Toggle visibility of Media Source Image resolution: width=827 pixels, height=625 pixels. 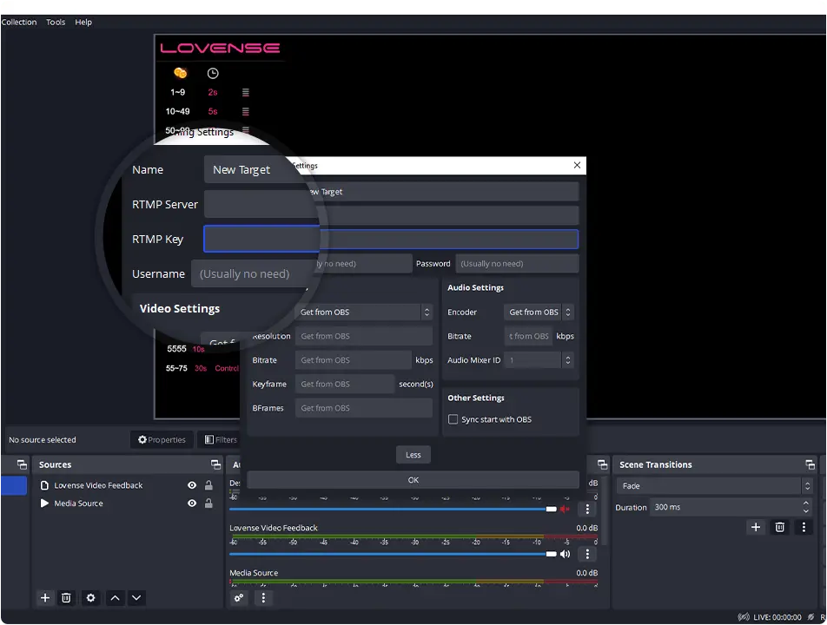[x=192, y=503]
